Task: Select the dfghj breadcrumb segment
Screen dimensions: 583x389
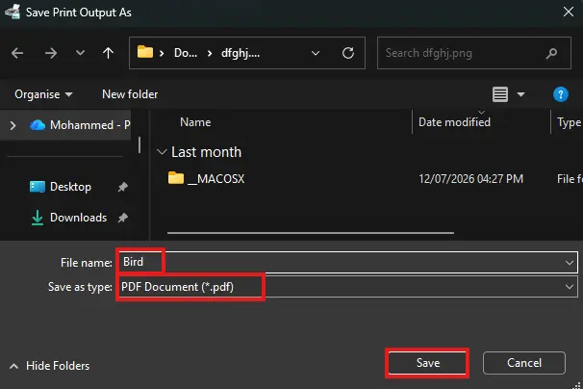Action: (x=241, y=53)
